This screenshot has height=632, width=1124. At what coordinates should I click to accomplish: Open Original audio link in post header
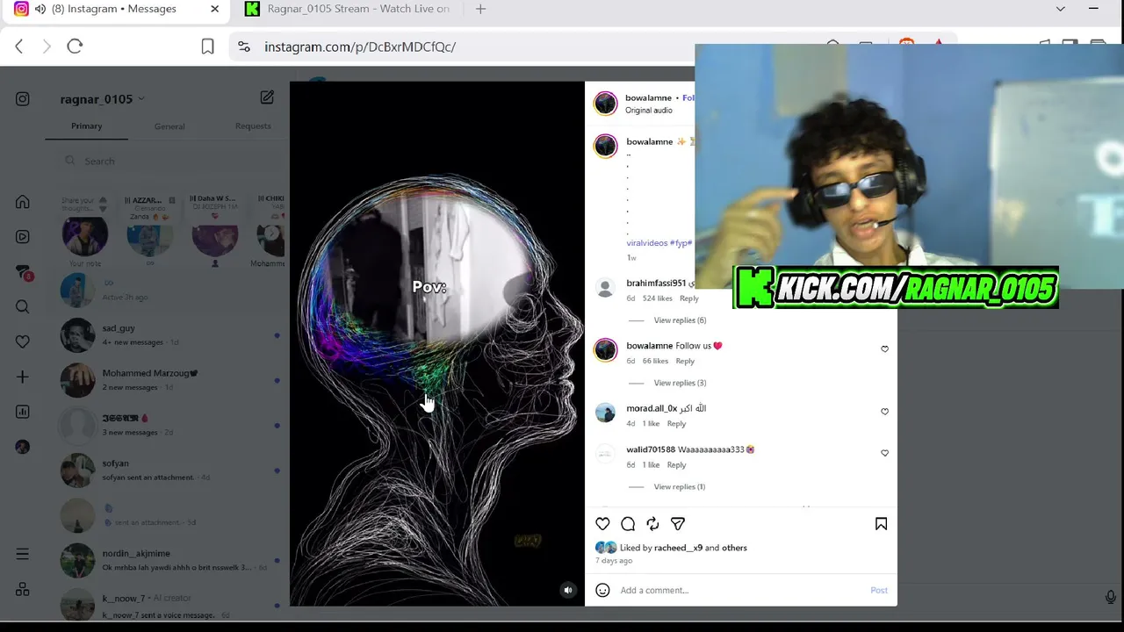649,111
